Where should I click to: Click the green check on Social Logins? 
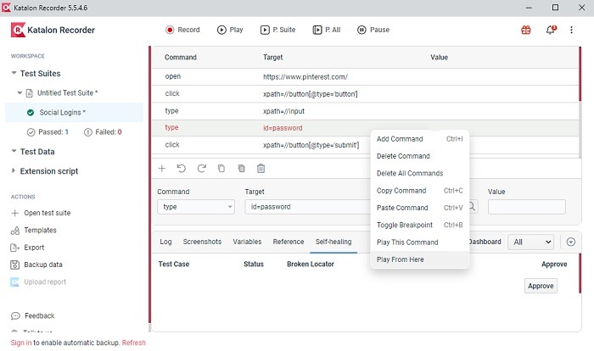tap(31, 113)
